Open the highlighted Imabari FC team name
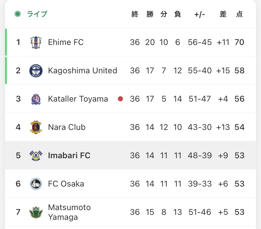This screenshot has height=229, width=261. tap(69, 155)
